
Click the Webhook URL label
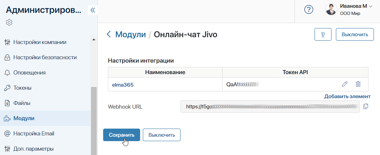pos(125,107)
